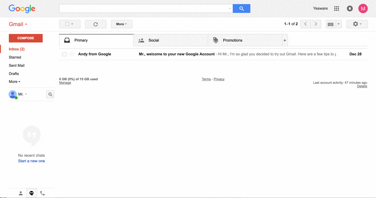Open the More dropdown in the toolbar
The image size is (376, 198).
point(121,24)
